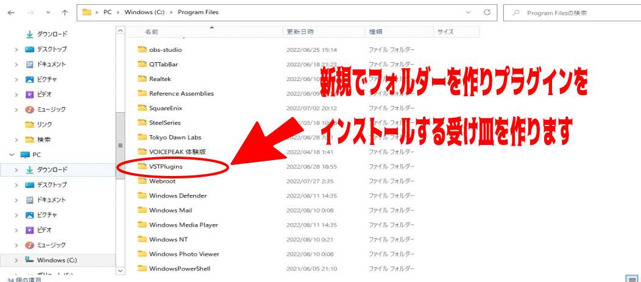Select the Windows Photo Viewer folder

click(184, 254)
